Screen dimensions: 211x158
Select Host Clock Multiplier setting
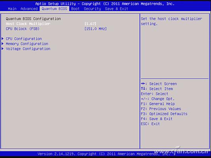28,24
